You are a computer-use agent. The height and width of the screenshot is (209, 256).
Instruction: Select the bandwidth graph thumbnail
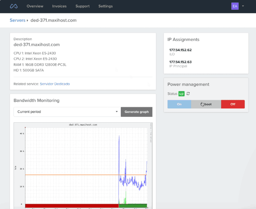[x=83, y=165]
